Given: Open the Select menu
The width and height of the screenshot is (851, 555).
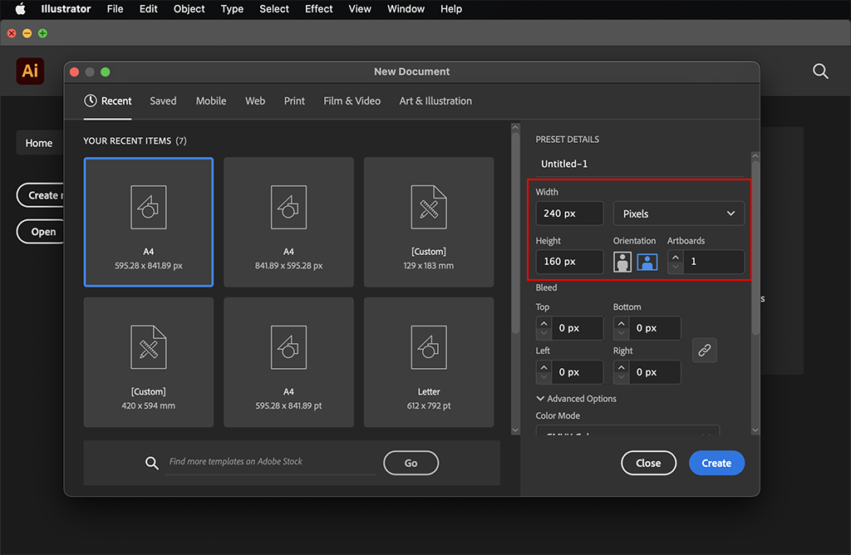Looking at the screenshot, I should pos(274,8).
